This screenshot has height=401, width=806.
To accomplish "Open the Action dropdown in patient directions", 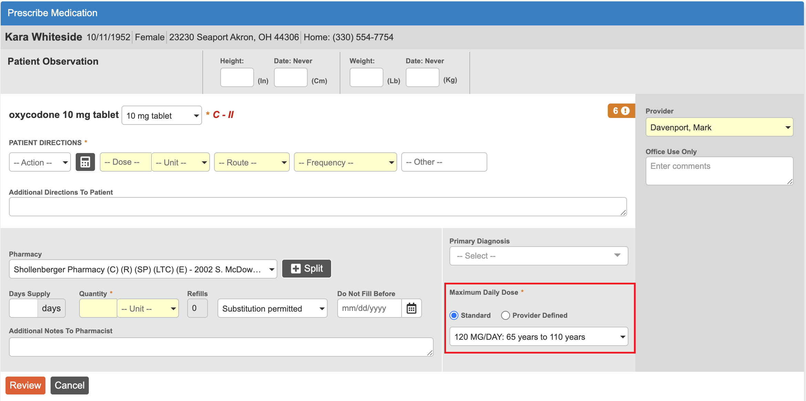I will (40, 162).
